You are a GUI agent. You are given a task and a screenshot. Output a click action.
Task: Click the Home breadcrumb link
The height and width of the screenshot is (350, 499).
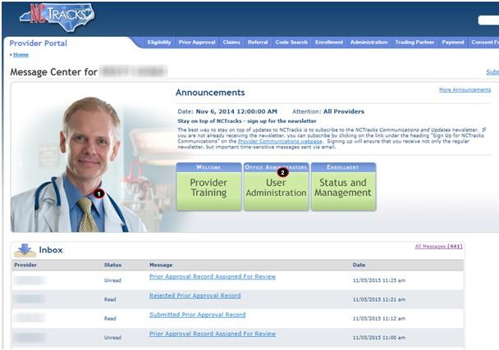(21, 55)
